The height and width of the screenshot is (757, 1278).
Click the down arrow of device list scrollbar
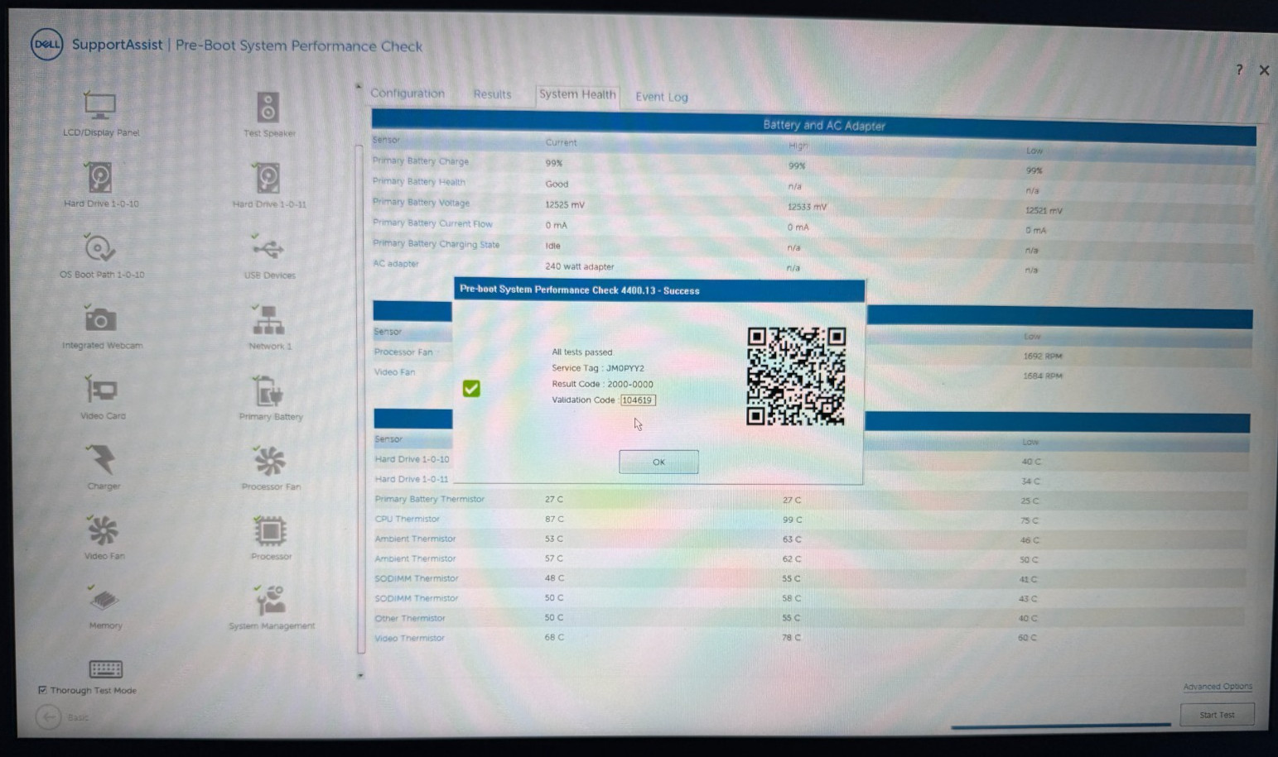(359, 676)
